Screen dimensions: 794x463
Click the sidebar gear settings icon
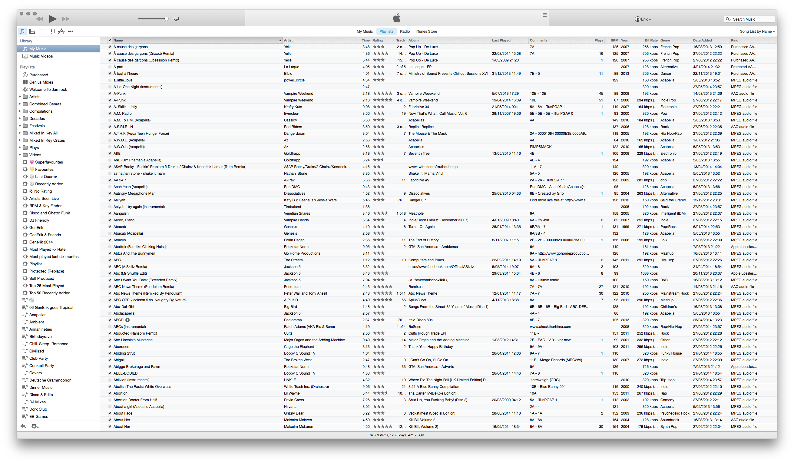tap(34, 426)
